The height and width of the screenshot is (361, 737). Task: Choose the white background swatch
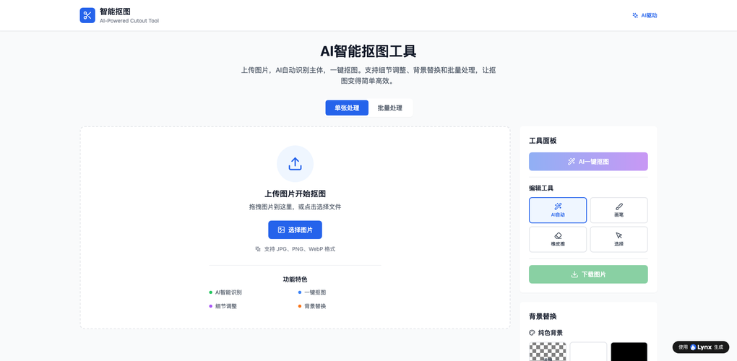(x=588, y=352)
